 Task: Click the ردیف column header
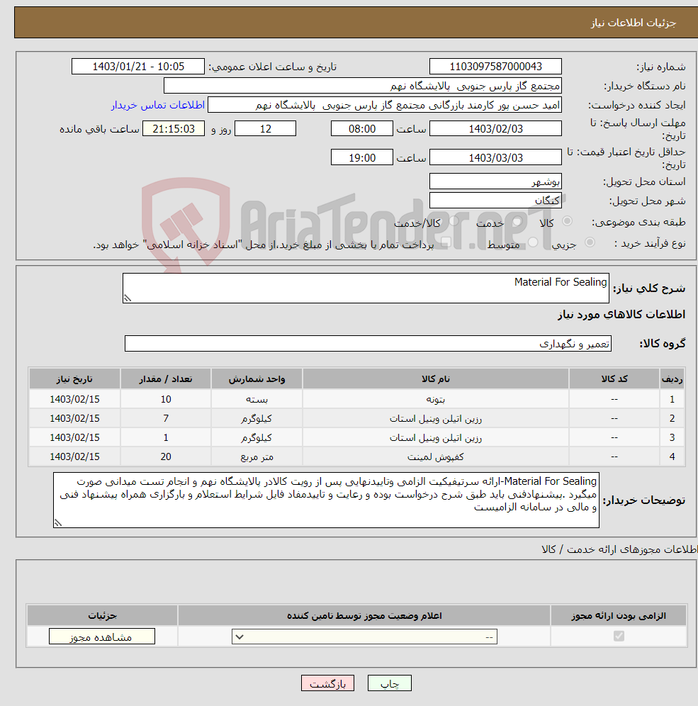click(672, 379)
